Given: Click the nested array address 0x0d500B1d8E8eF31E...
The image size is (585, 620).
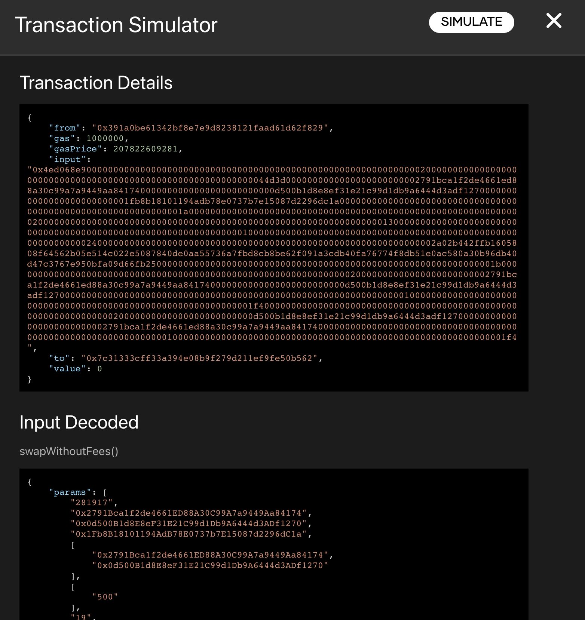Looking at the screenshot, I should click(x=210, y=565).
